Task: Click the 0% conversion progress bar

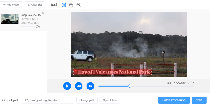Action: pyautogui.click(x=27, y=26)
